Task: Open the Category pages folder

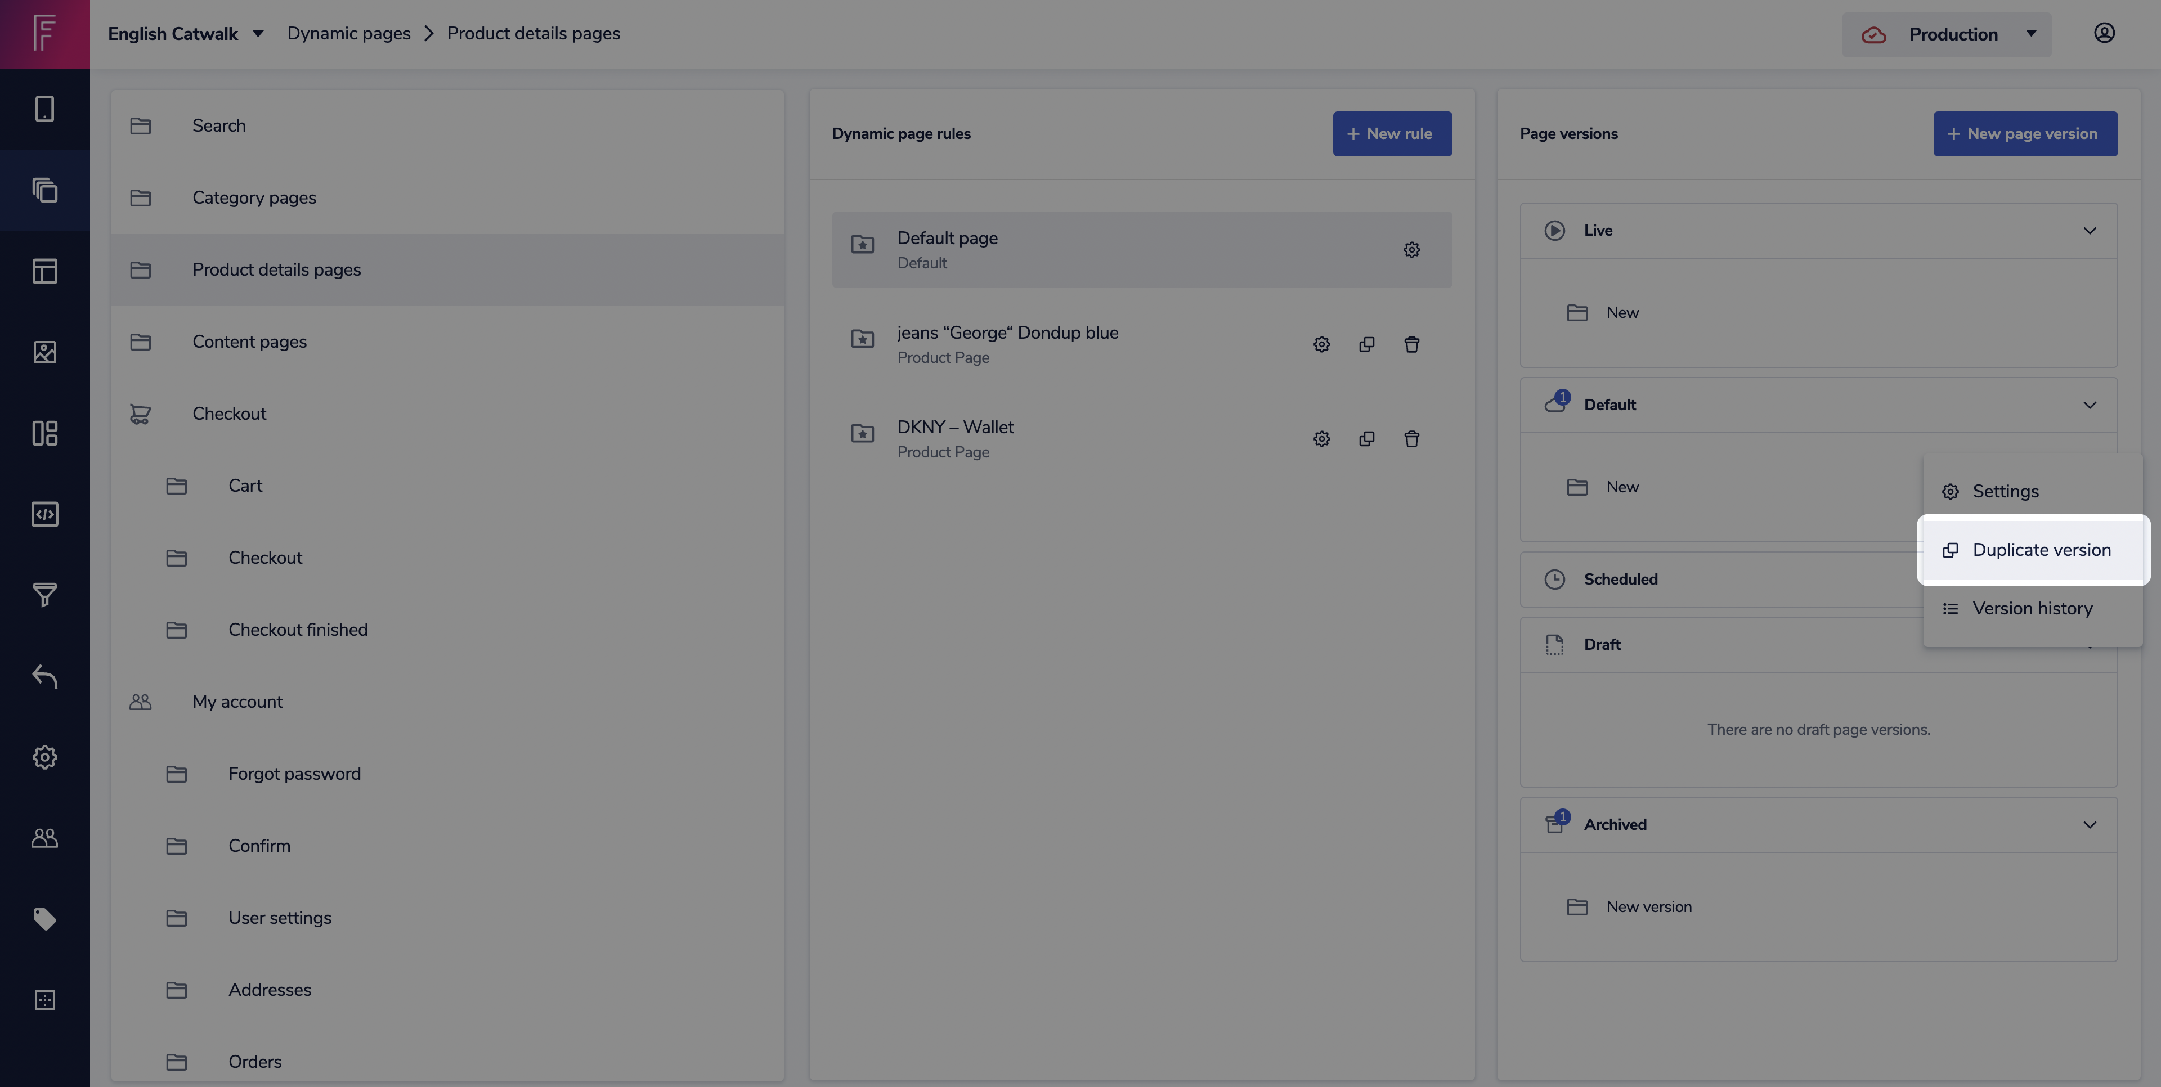Action: [x=253, y=198]
